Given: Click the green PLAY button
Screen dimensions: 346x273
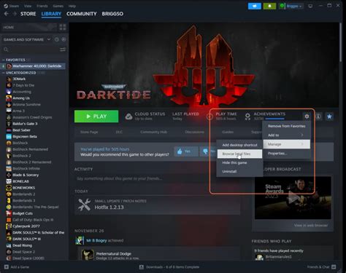Looking at the screenshot, I should coord(96,116).
